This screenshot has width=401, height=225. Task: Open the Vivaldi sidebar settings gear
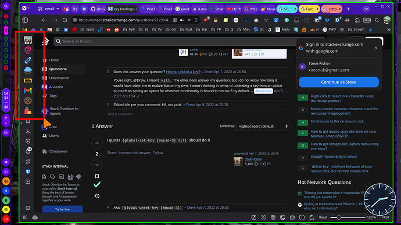pos(28,208)
